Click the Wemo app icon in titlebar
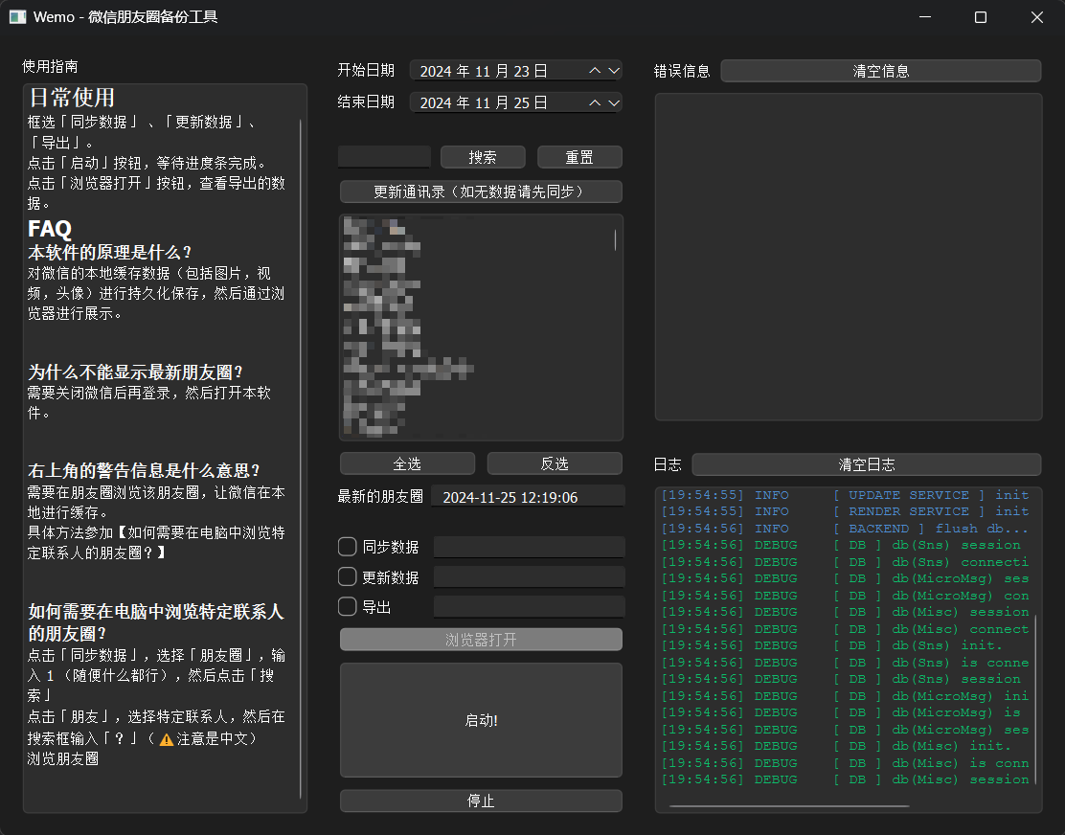Screen dimensions: 1065x835 [16, 16]
